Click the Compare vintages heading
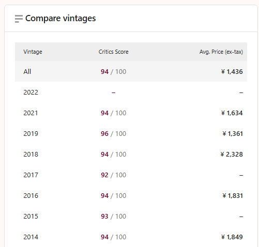 (60, 18)
